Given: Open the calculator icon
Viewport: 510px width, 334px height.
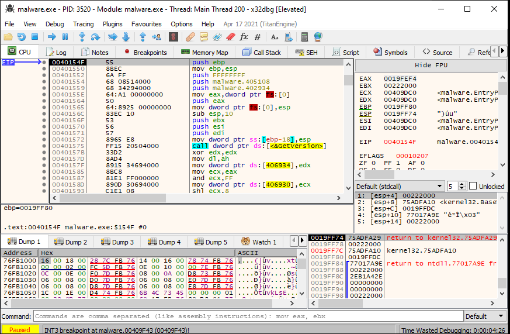Looking at the screenshot, I should [304, 37].
